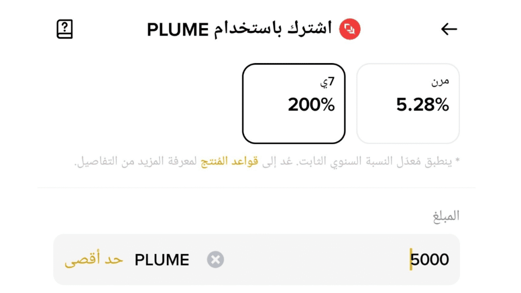Tap the 200% rate value
This screenshot has width=521, height=293.
click(311, 105)
